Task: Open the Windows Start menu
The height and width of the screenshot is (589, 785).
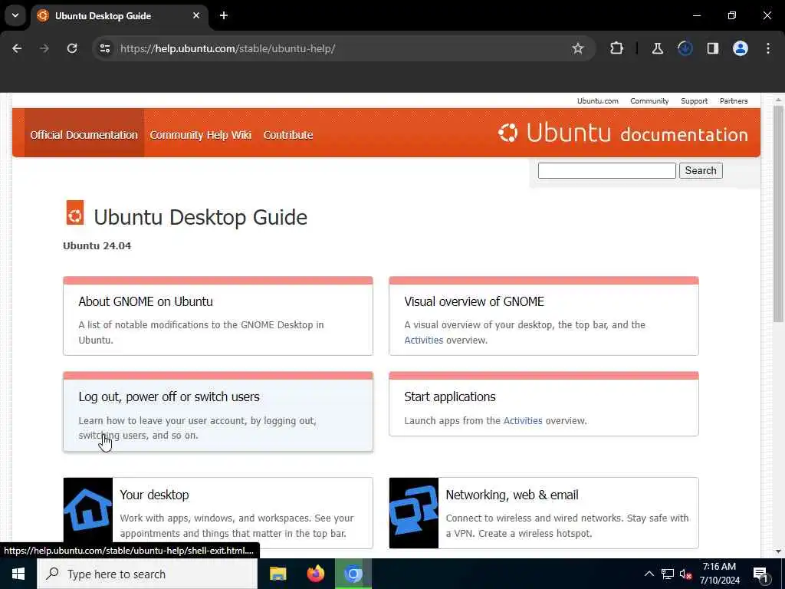Action: click(x=18, y=574)
